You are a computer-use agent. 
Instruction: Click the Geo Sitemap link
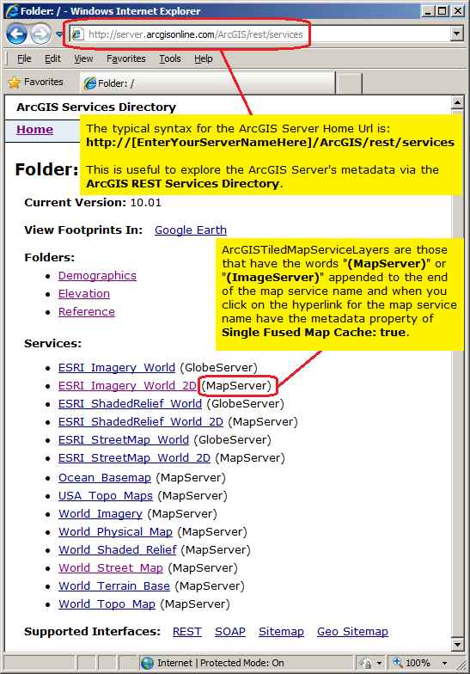(x=352, y=631)
